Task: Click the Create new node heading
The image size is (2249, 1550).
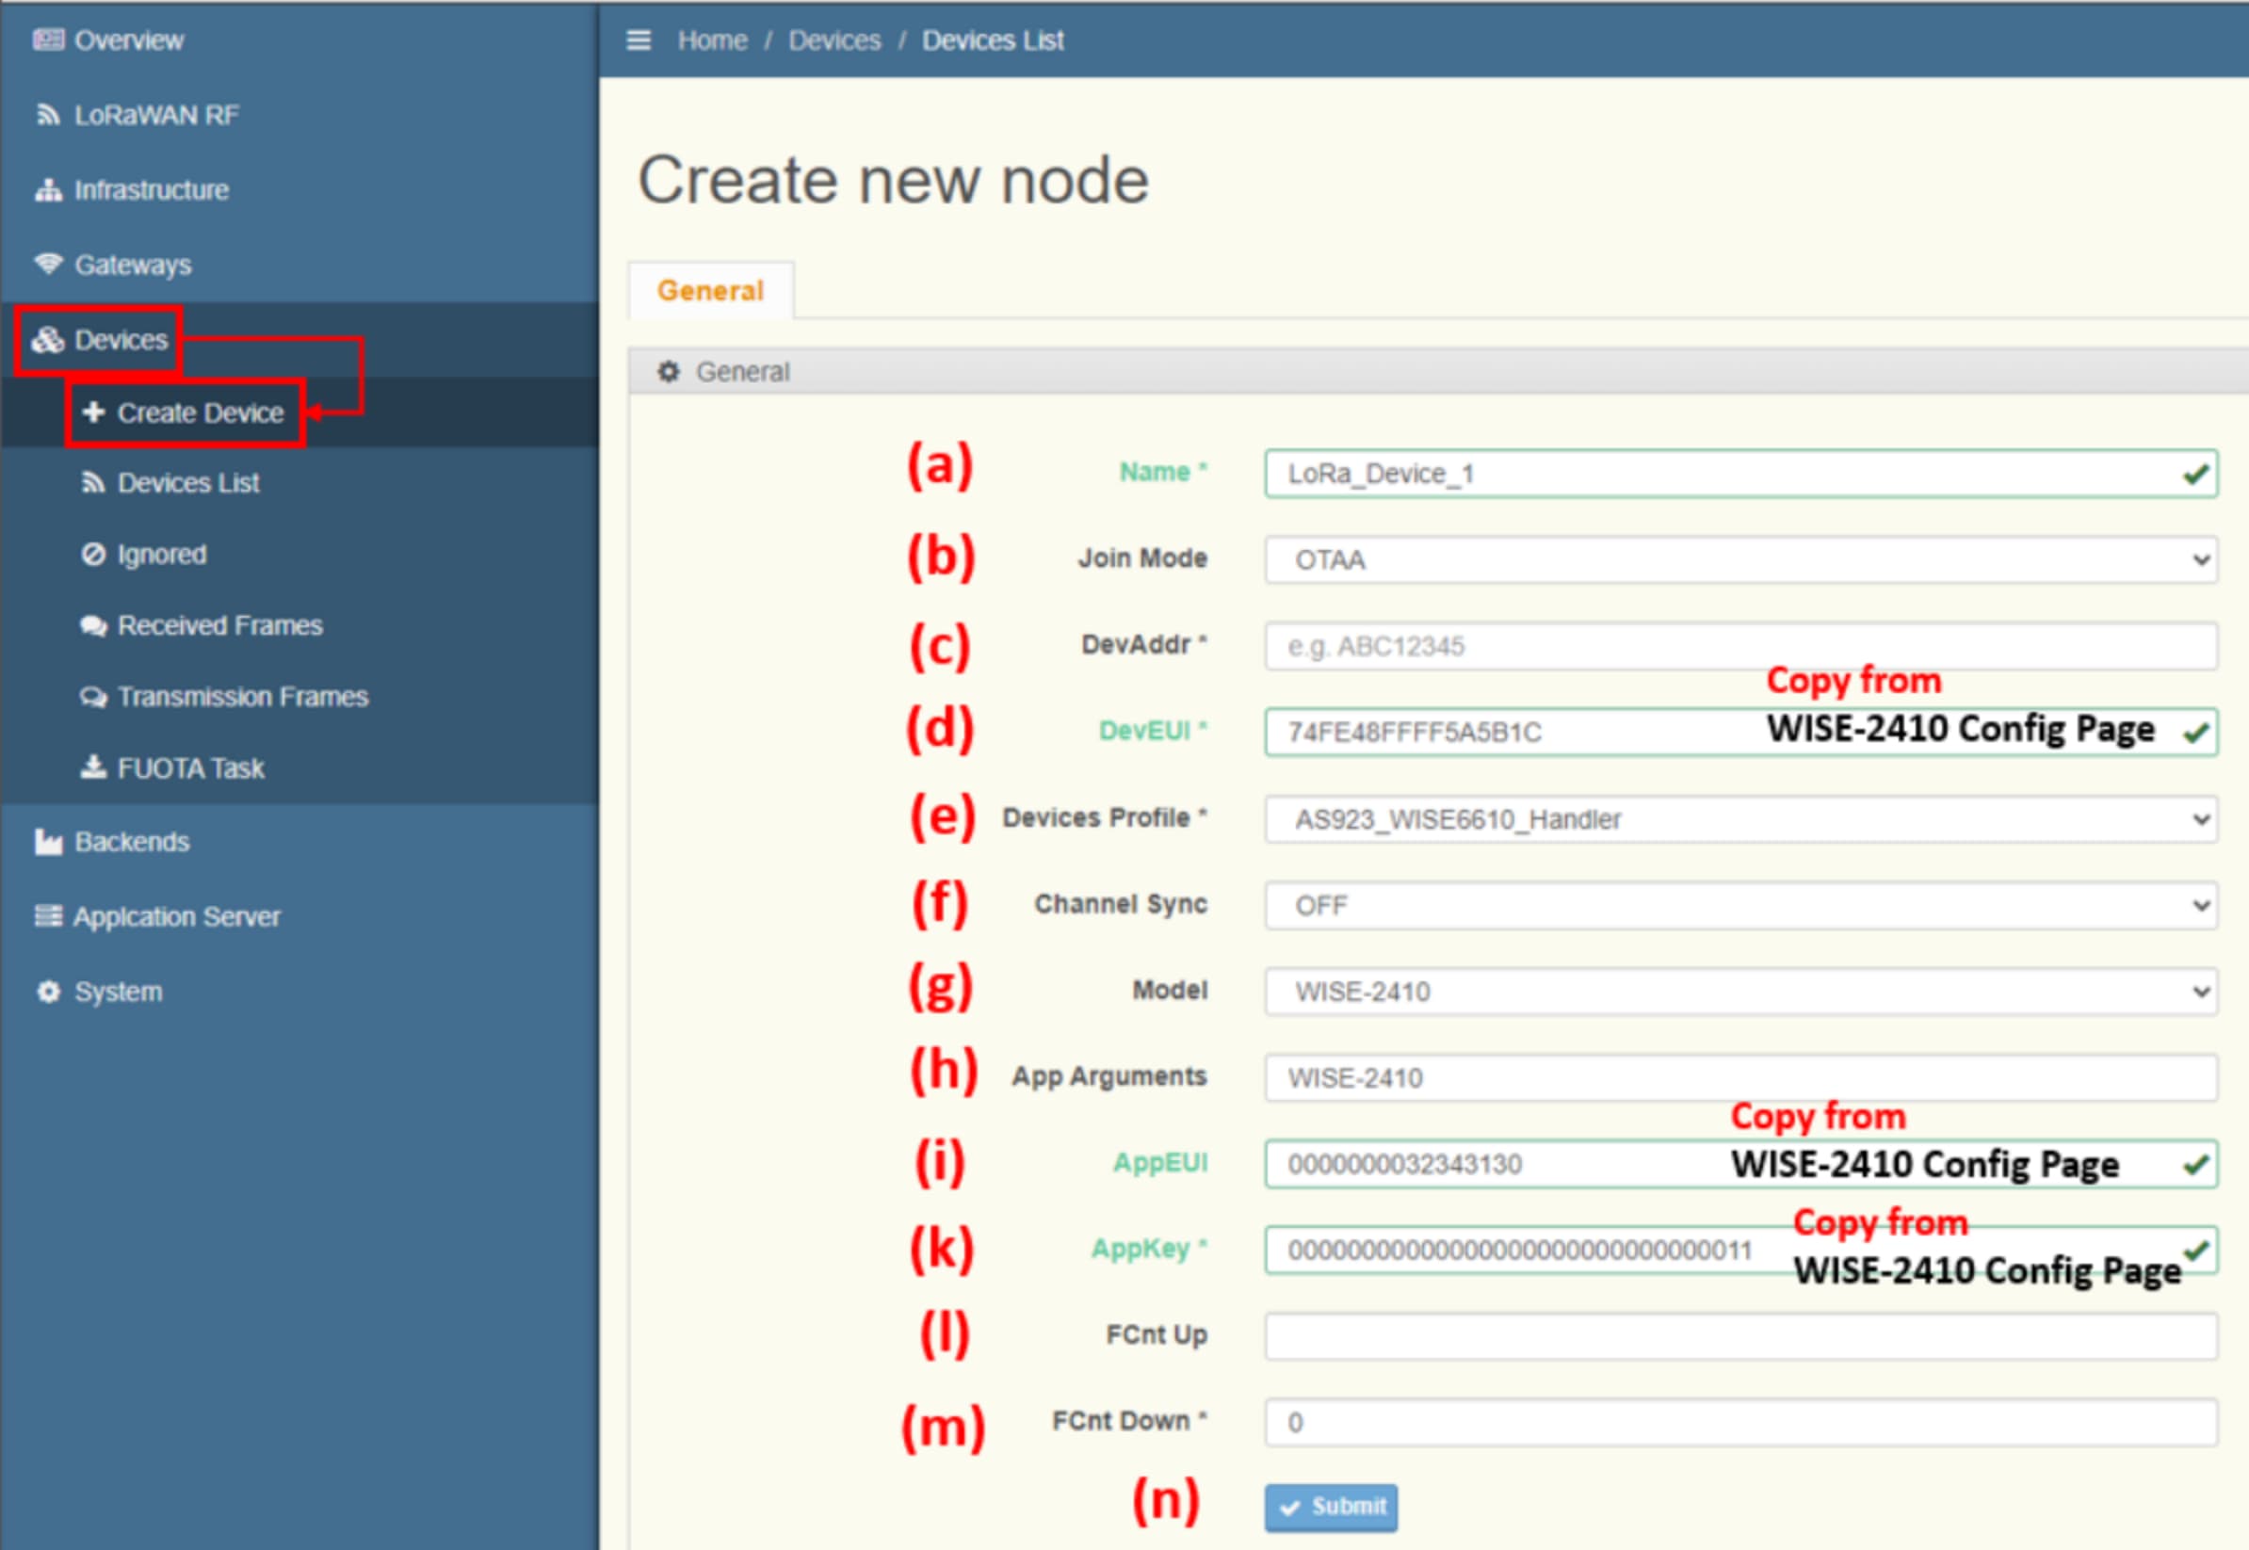Action: pyautogui.click(x=894, y=181)
